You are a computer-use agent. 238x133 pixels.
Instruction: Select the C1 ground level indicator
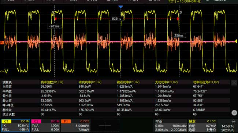pos(4,71)
